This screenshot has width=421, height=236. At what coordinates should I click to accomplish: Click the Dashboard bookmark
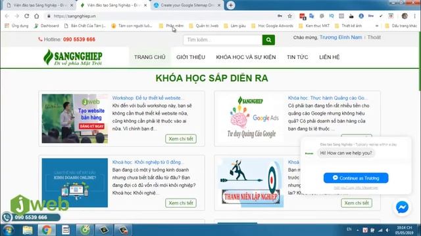pyautogui.click(x=47, y=26)
